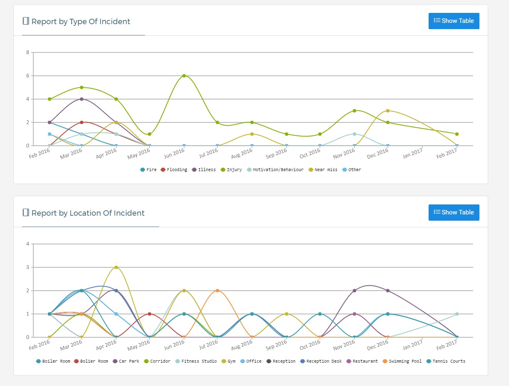The height and width of the screenshot is (386, 509).
Task: Toggle the Near miss legend entry
Action: [323, 170]
